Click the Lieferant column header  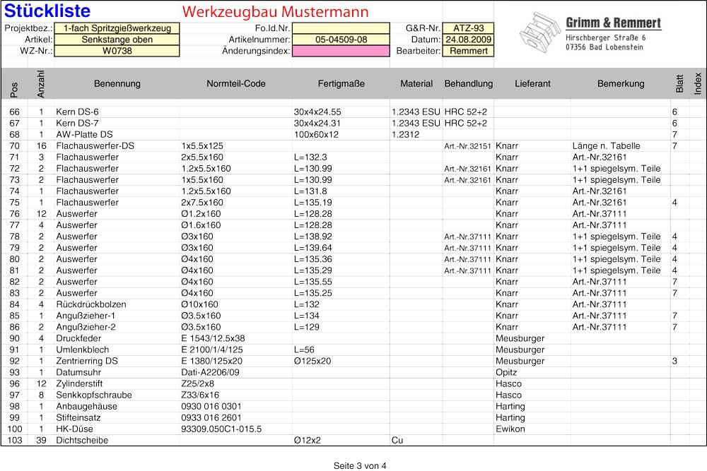click(x=532, y=84)
